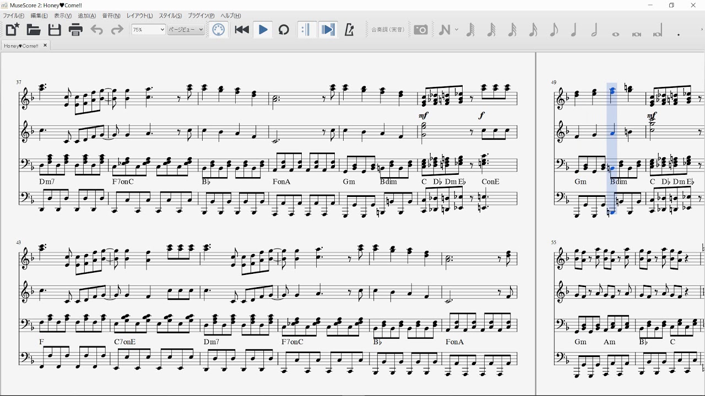Select the half note duration icon
705x396 pixels.
click(594, 30)
